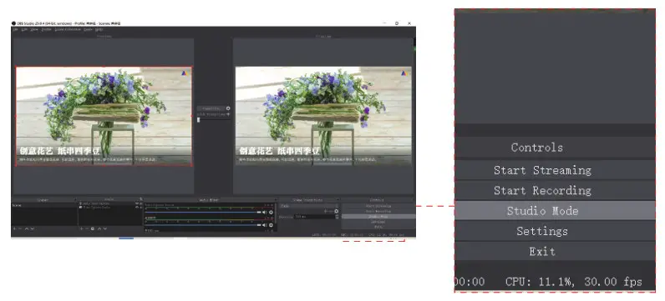Mute the lower Audio Mixer channel speaker
Viewport: 665px width, 301px height.
pyautogui.click(x=264, y=225)
